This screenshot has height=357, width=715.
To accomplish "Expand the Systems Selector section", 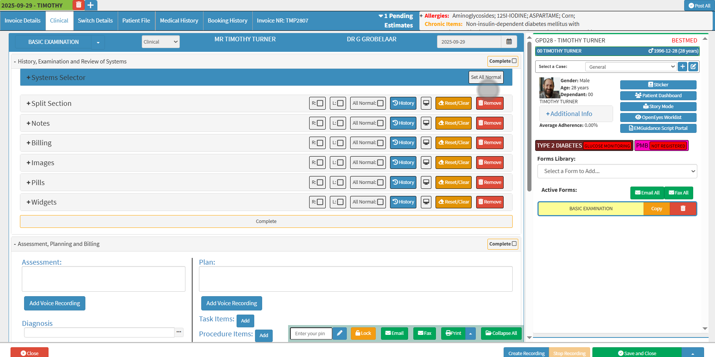I will (x=56, y=78).
